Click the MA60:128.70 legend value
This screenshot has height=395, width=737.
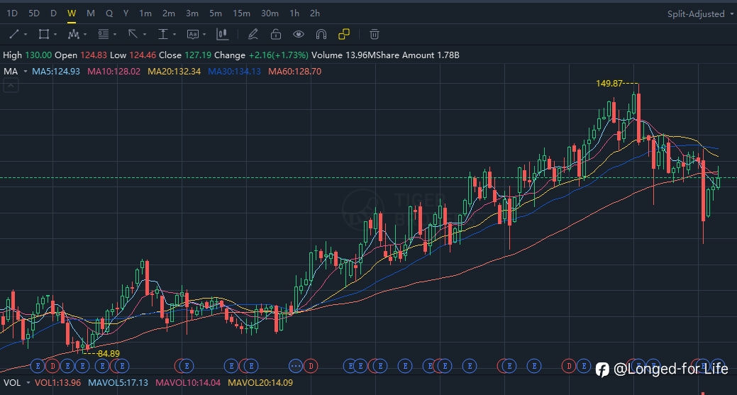pyautogui.click(x=294, y=72)
